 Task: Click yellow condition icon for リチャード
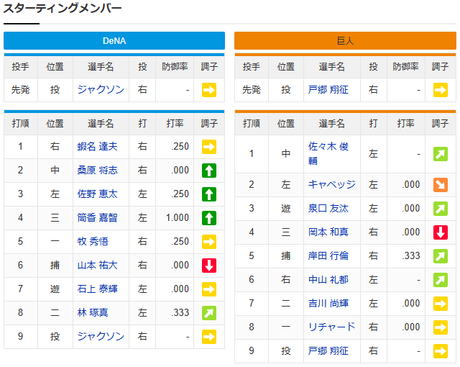(x=441, y=327)
